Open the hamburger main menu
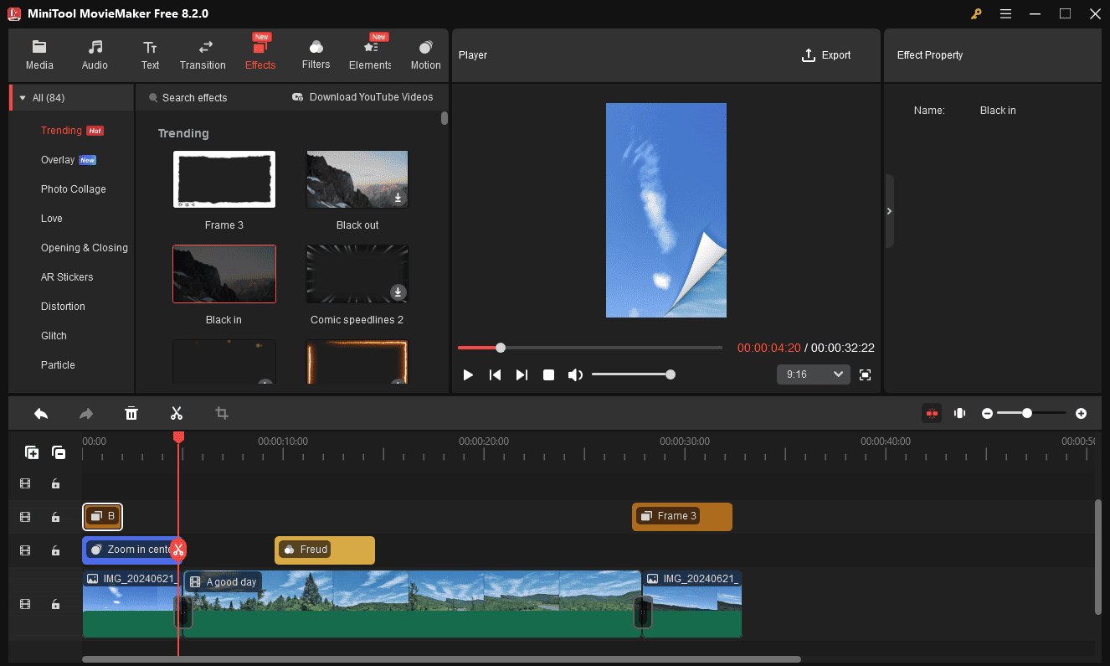 pos(1005,13)
